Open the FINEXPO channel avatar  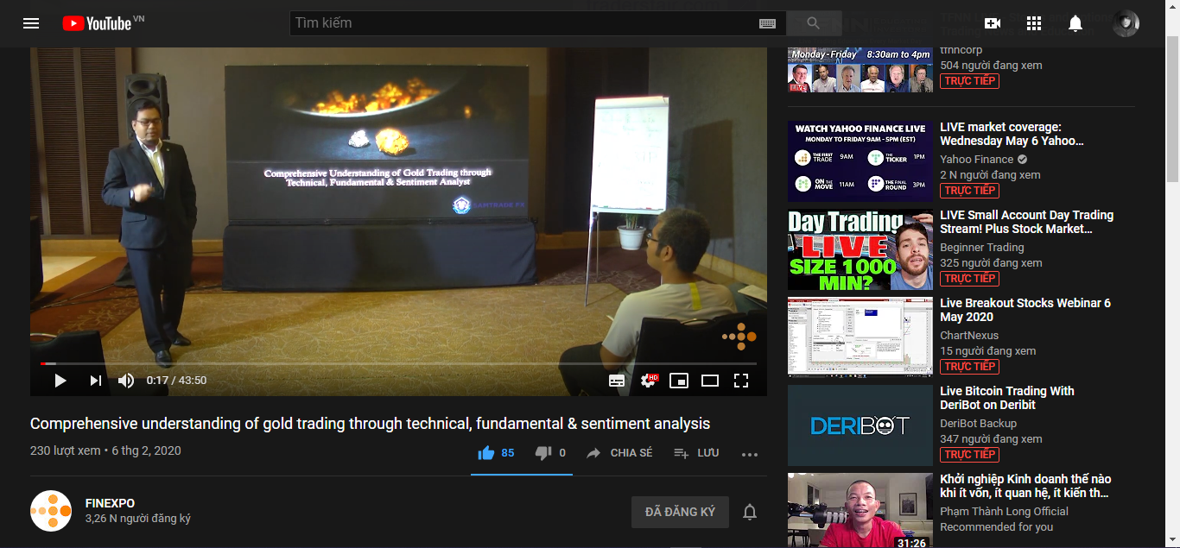click(x=51, y=511)
